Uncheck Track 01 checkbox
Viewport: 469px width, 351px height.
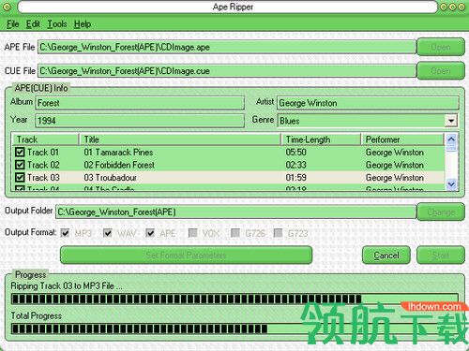[20, 153]
